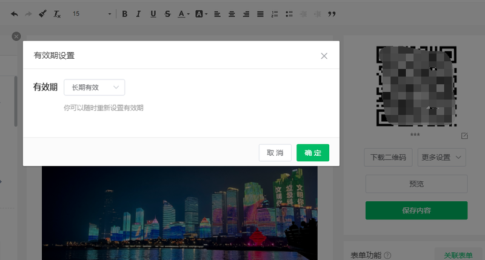Toggle underline text formatting
485x260 pixels.
coord(153,13)
